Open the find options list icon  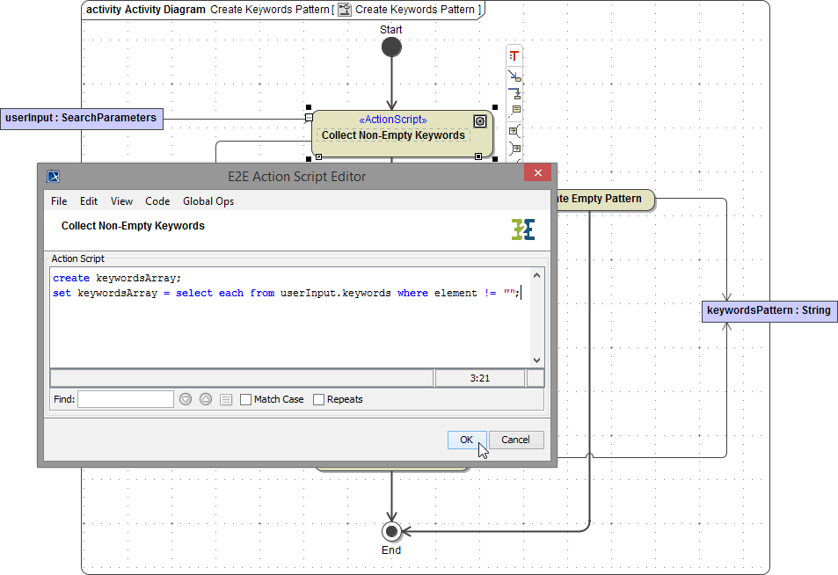(226, 398)
